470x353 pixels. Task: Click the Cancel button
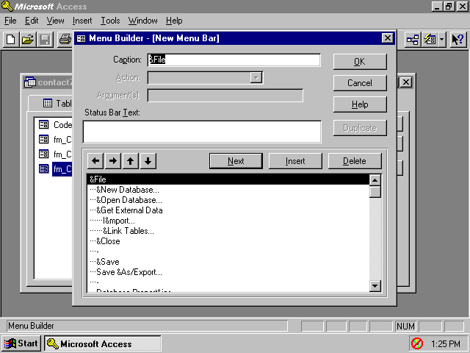pos(360,83)
